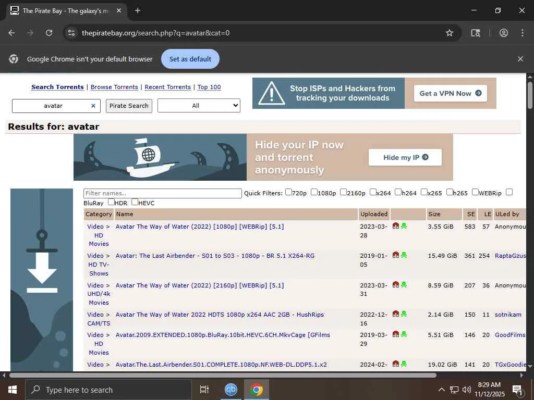Click green skull icon for Avatar Way of Water 1080p
This screenshot has height=400, width=534.
coord(404,226)
